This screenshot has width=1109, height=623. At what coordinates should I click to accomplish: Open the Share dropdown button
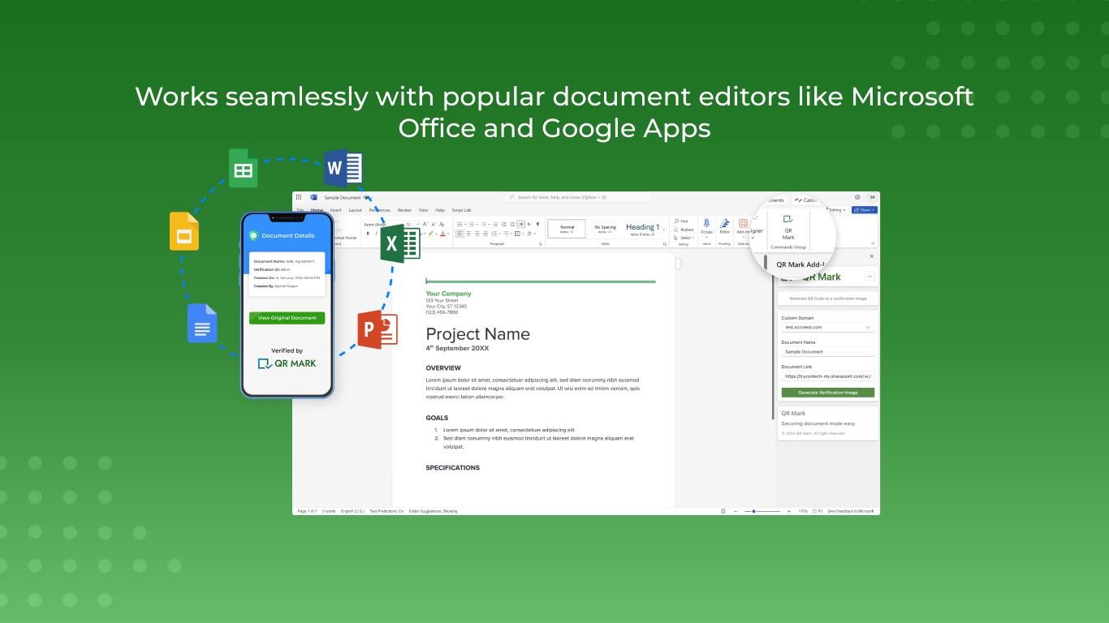[x=865, y=210]
